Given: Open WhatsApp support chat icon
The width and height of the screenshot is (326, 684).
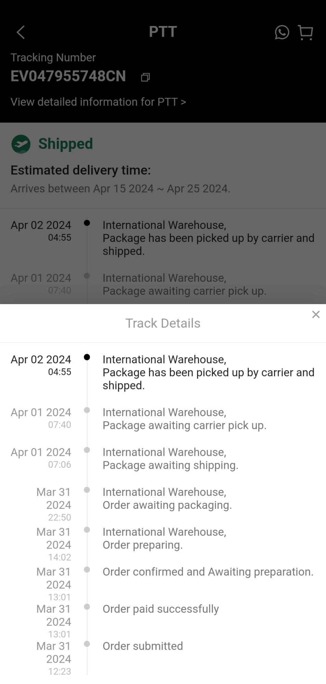Looking at the screenshot, I should tap(282, 32).
